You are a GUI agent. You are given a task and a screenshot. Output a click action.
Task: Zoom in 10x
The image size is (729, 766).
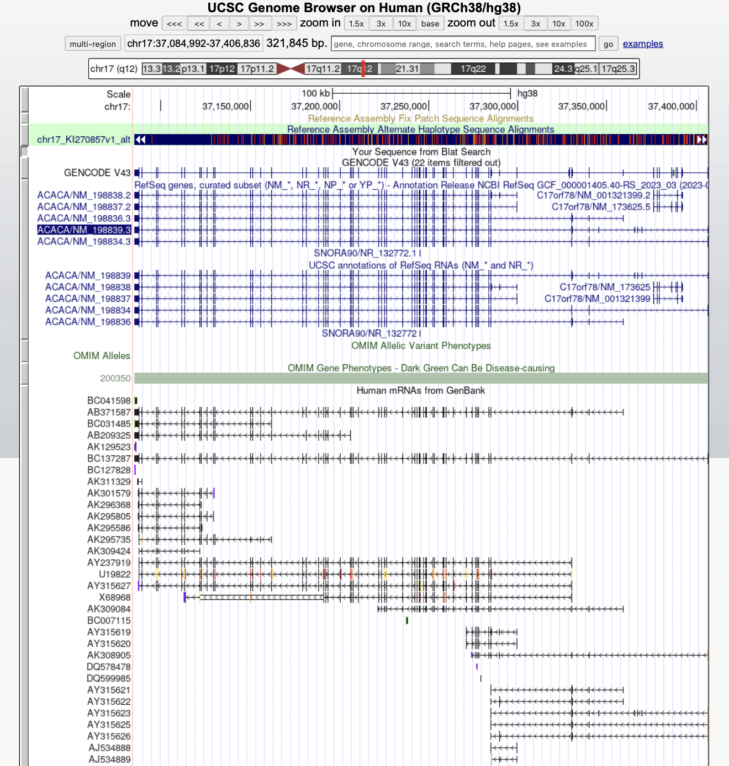(404, 24)
